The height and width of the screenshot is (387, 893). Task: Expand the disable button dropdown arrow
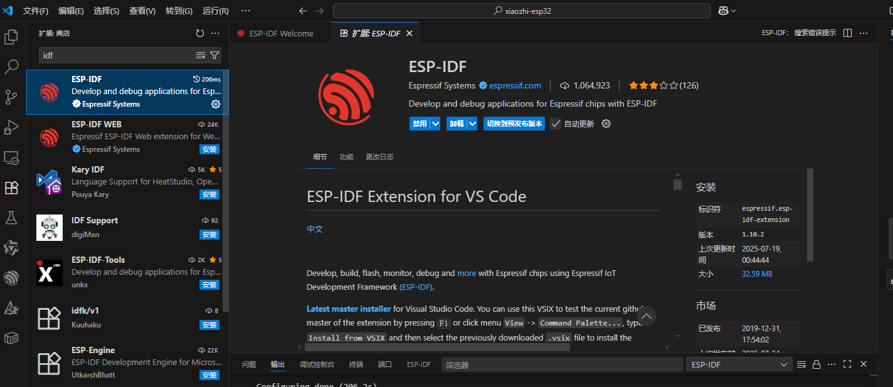click(435, 124)
